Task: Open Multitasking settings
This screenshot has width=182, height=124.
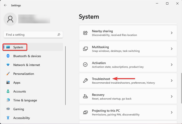Action: point(128,49)
